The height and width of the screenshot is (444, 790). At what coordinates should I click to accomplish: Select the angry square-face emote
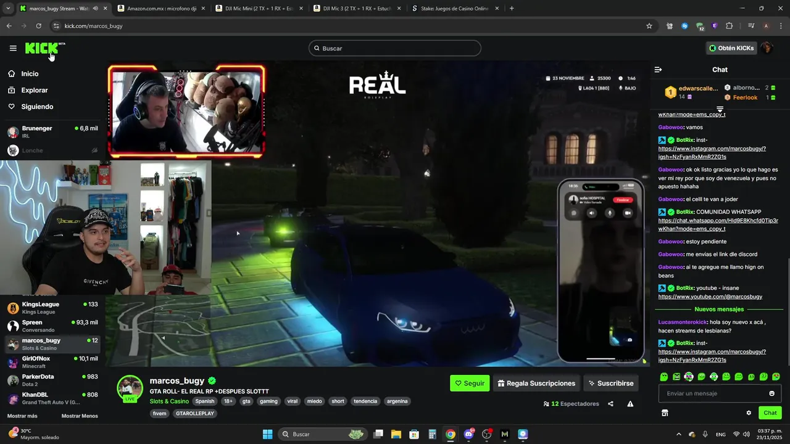pos(676,377)
